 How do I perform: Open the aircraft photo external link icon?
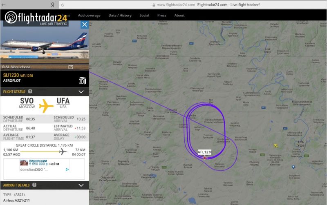coord(70,67)
